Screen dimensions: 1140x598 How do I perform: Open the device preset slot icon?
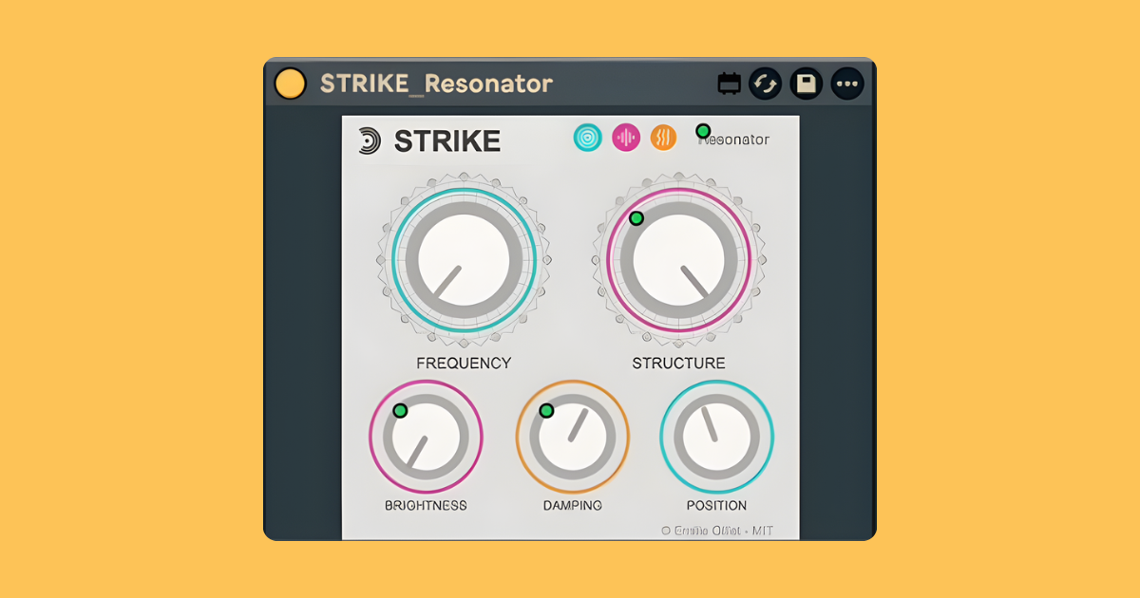[x=729, y=84]
